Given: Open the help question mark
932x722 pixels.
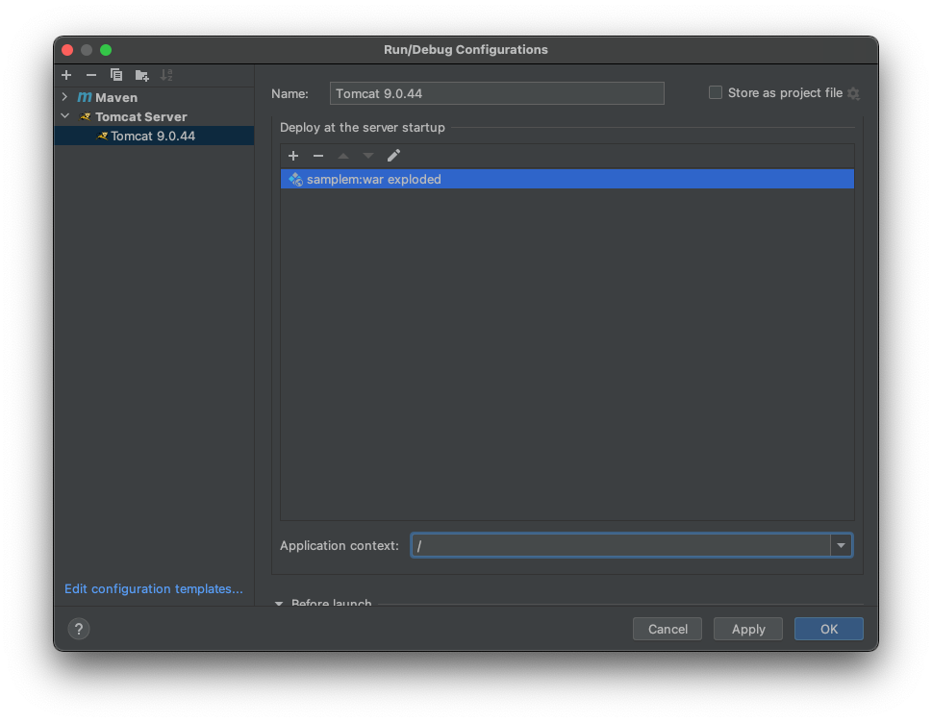Looking at the screenshot, I should click(x=79, y=629).
